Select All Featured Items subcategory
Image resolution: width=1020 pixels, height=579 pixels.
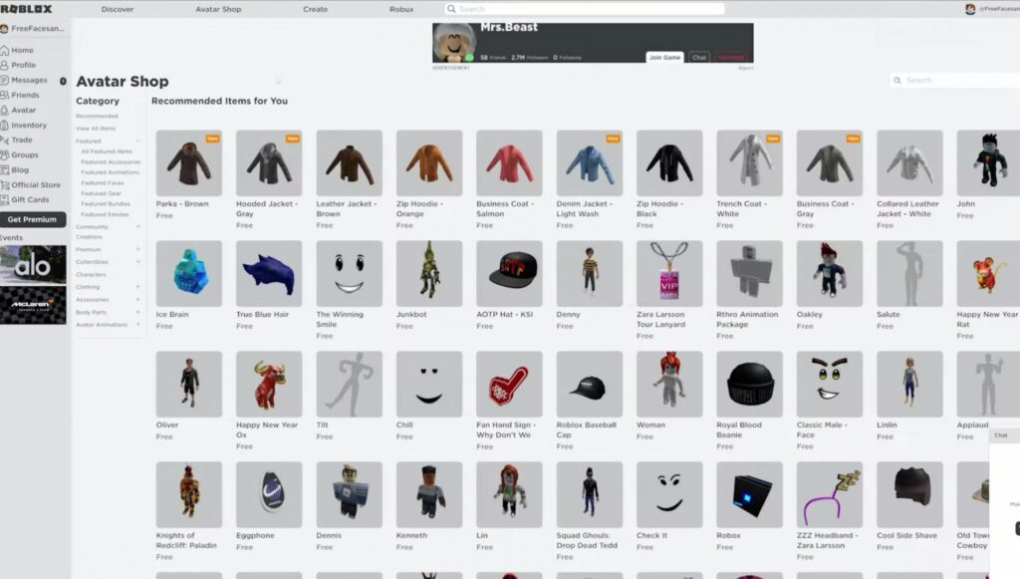pos(107,150)
